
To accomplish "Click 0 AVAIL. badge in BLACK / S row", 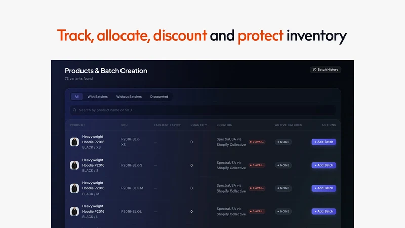I will 257,165.
